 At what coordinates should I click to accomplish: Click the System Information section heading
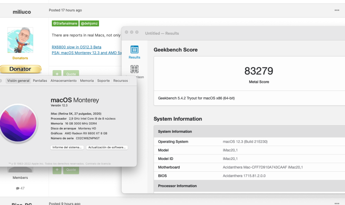[178, 119]
